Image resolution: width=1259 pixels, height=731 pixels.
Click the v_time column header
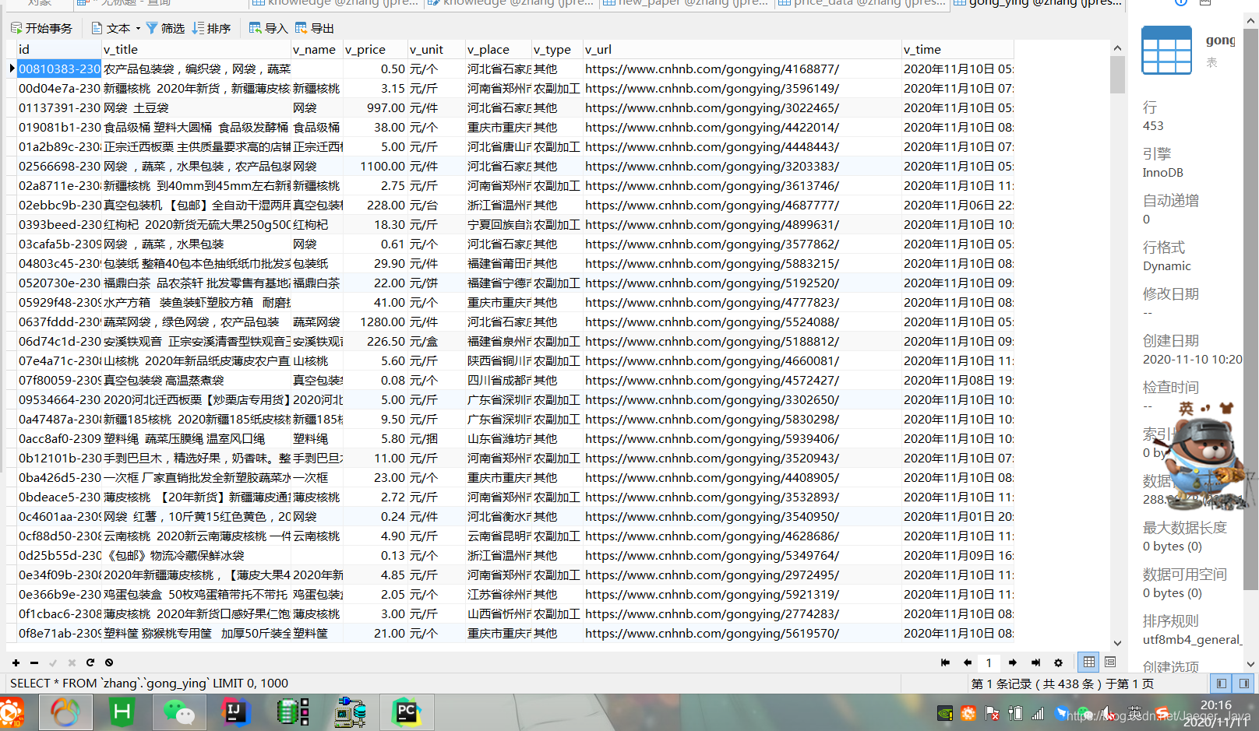957,49
